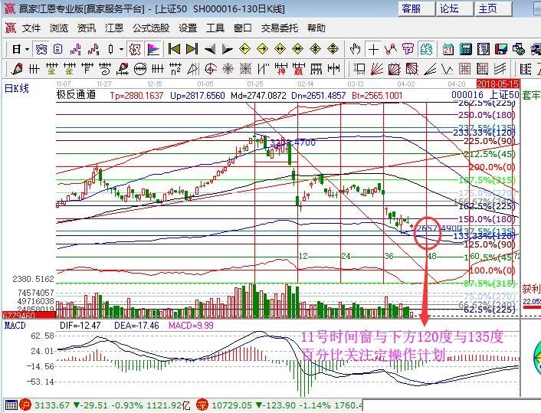Open the candlestick chart type dropdown arrow

coord(121,50)
